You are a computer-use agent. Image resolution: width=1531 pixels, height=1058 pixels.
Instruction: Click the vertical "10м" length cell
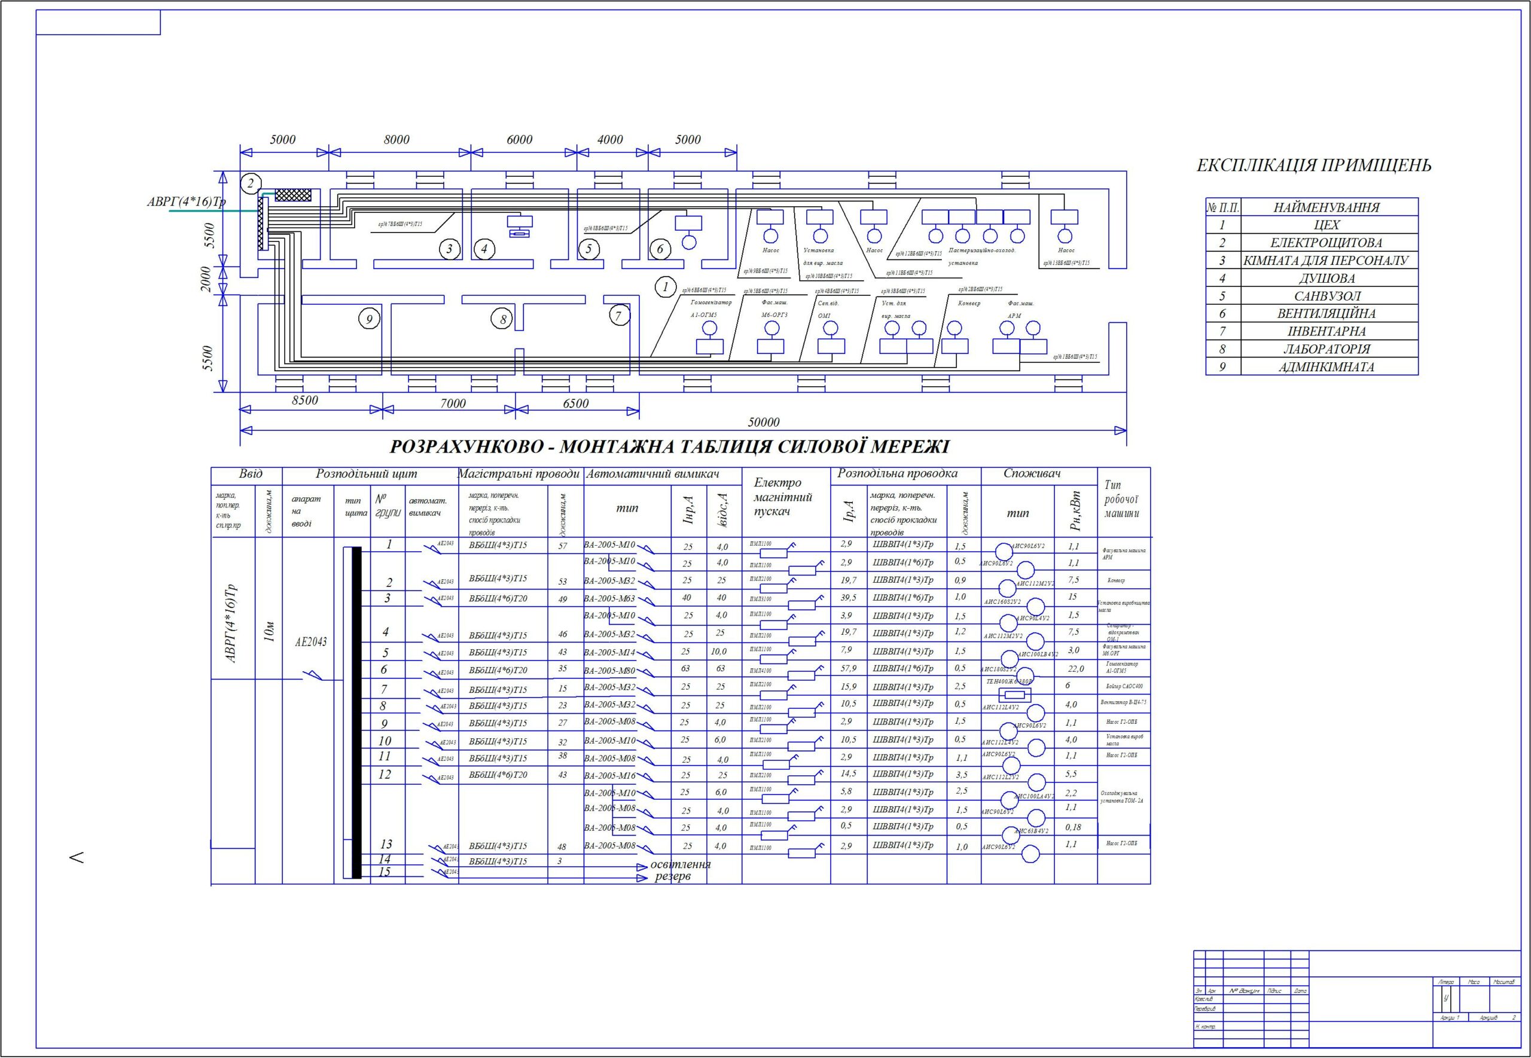click(x=269, y=632)
